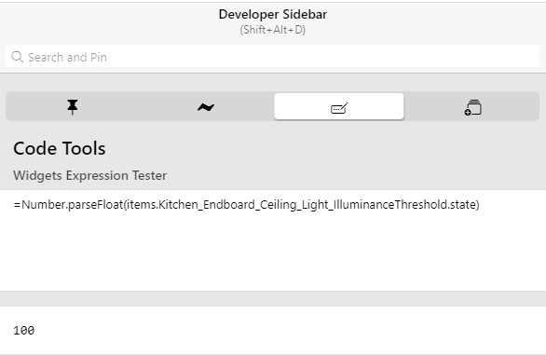Place cursor in the expression text line

click(x=247, y=204)
